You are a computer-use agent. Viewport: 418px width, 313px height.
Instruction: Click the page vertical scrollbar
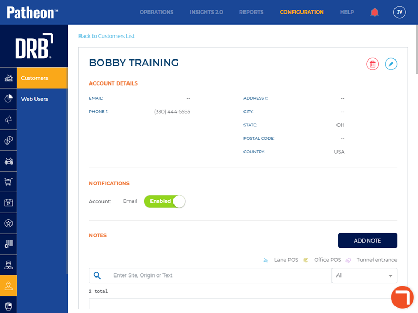click(x=416, y=49)
